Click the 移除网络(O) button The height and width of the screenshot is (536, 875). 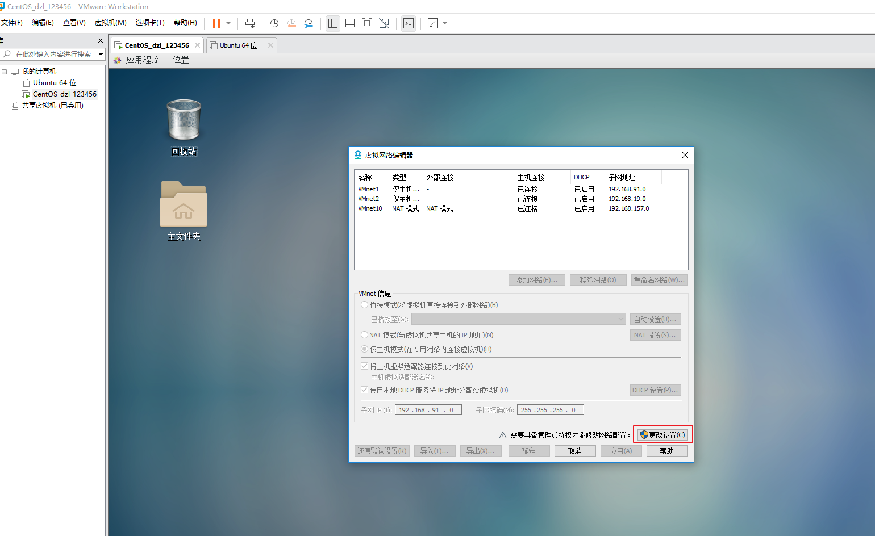(598, 280)
